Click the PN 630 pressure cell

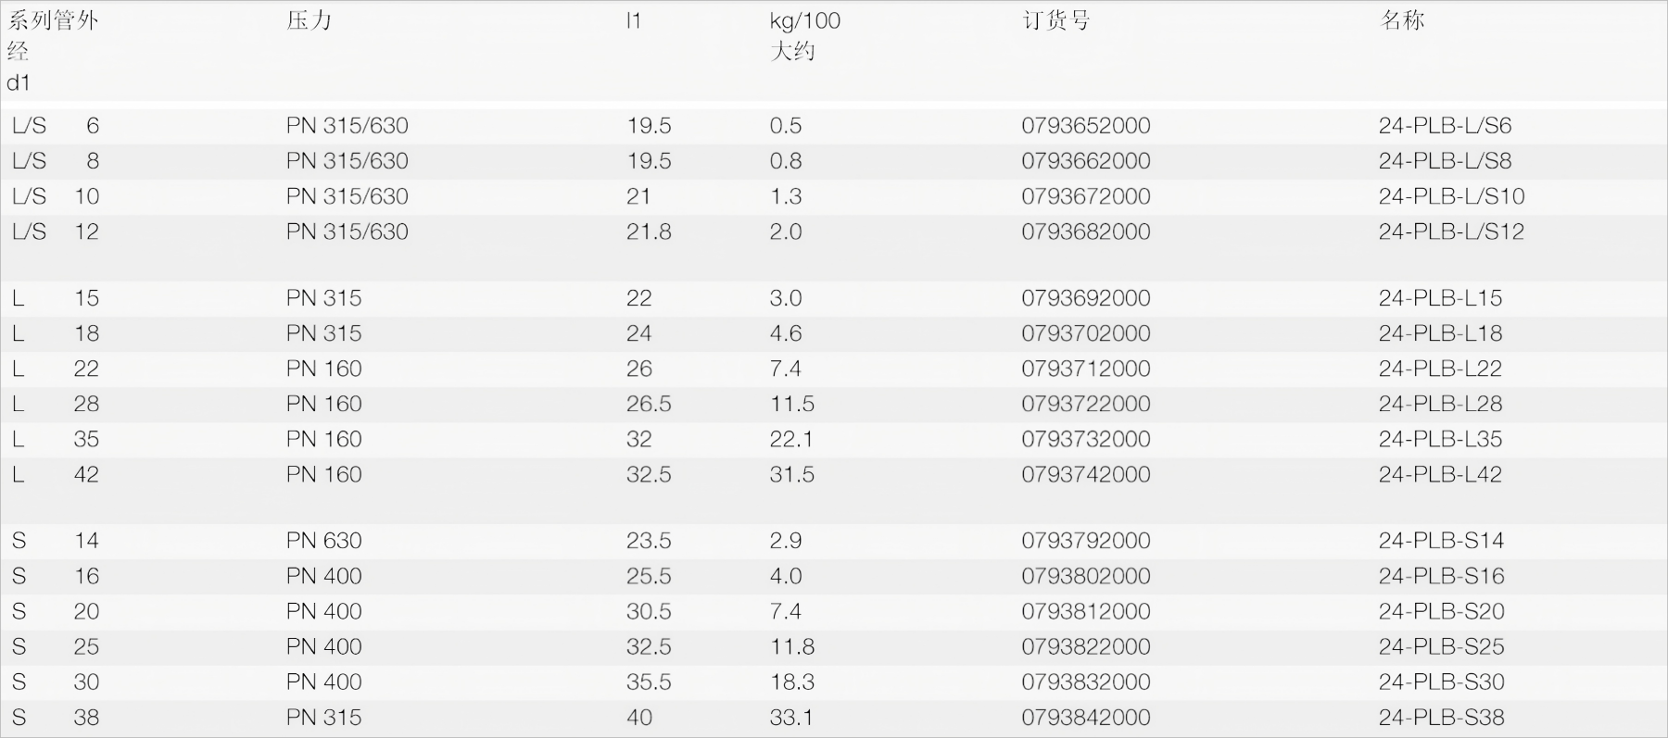pyautogui.click(x=323, y=541)
